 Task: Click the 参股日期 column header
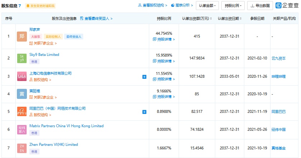tap(257, 18)
